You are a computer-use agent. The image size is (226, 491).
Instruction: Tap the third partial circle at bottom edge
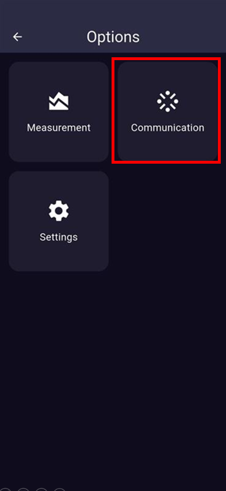41,490
